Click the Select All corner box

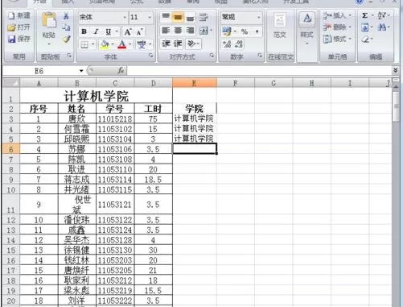10,83
